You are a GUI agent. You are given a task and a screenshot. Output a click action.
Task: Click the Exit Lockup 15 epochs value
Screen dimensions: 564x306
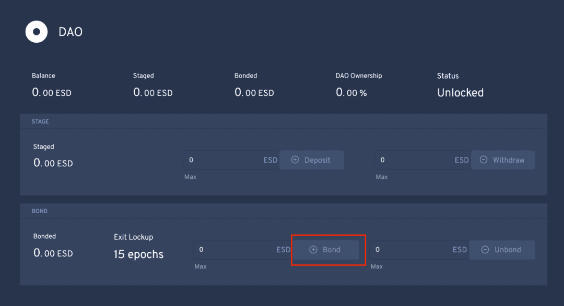pyautogui.click(x=138, y=254)
